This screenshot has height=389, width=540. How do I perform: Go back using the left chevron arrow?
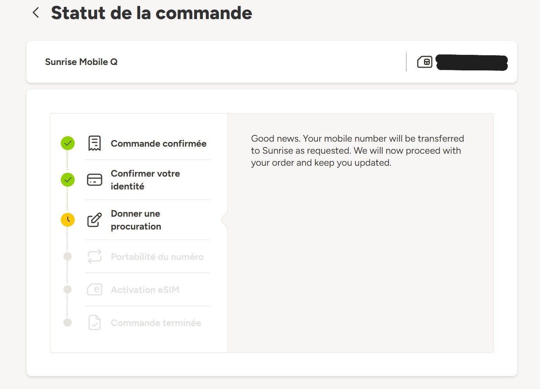click(x=35, y=12)
